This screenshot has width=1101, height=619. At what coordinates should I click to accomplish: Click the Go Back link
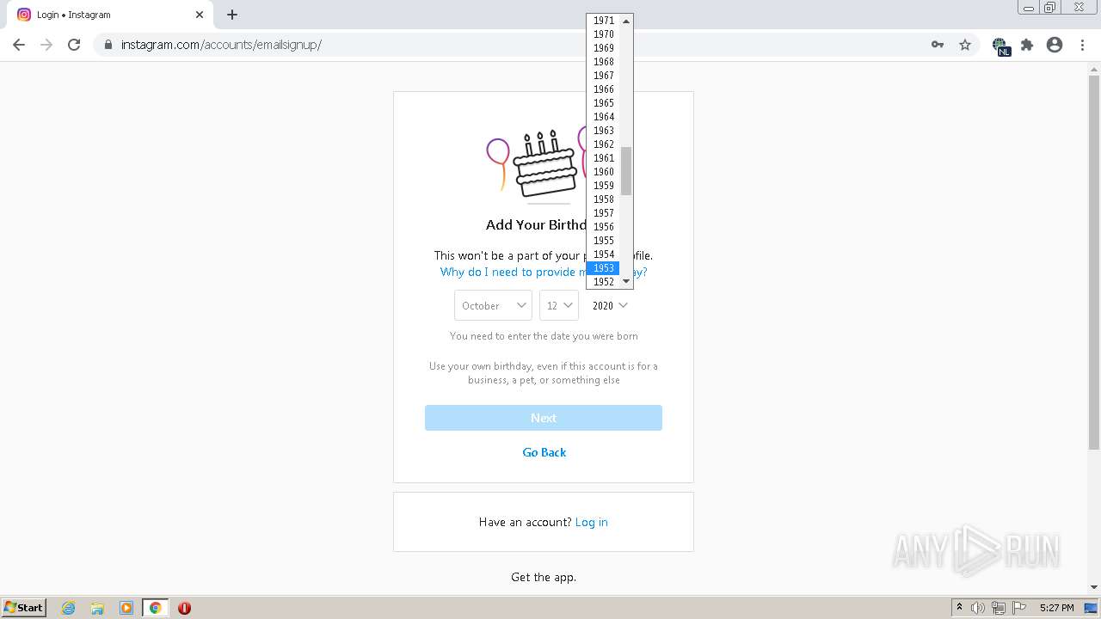pos(544,452)
